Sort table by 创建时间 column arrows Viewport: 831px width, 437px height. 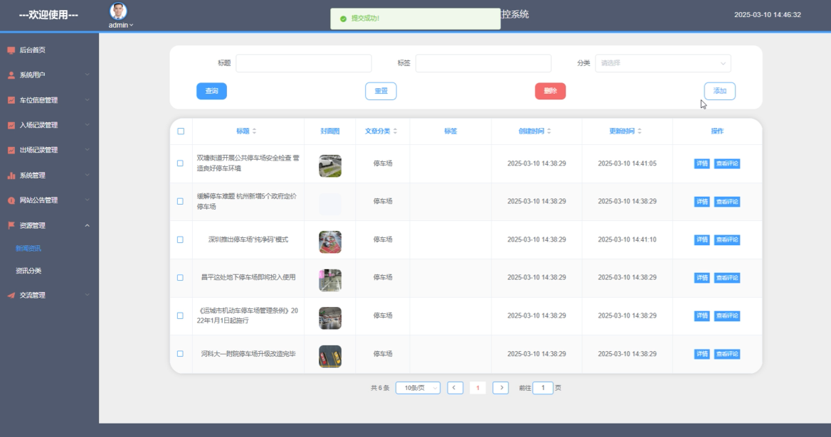click(x=549, y=131)
